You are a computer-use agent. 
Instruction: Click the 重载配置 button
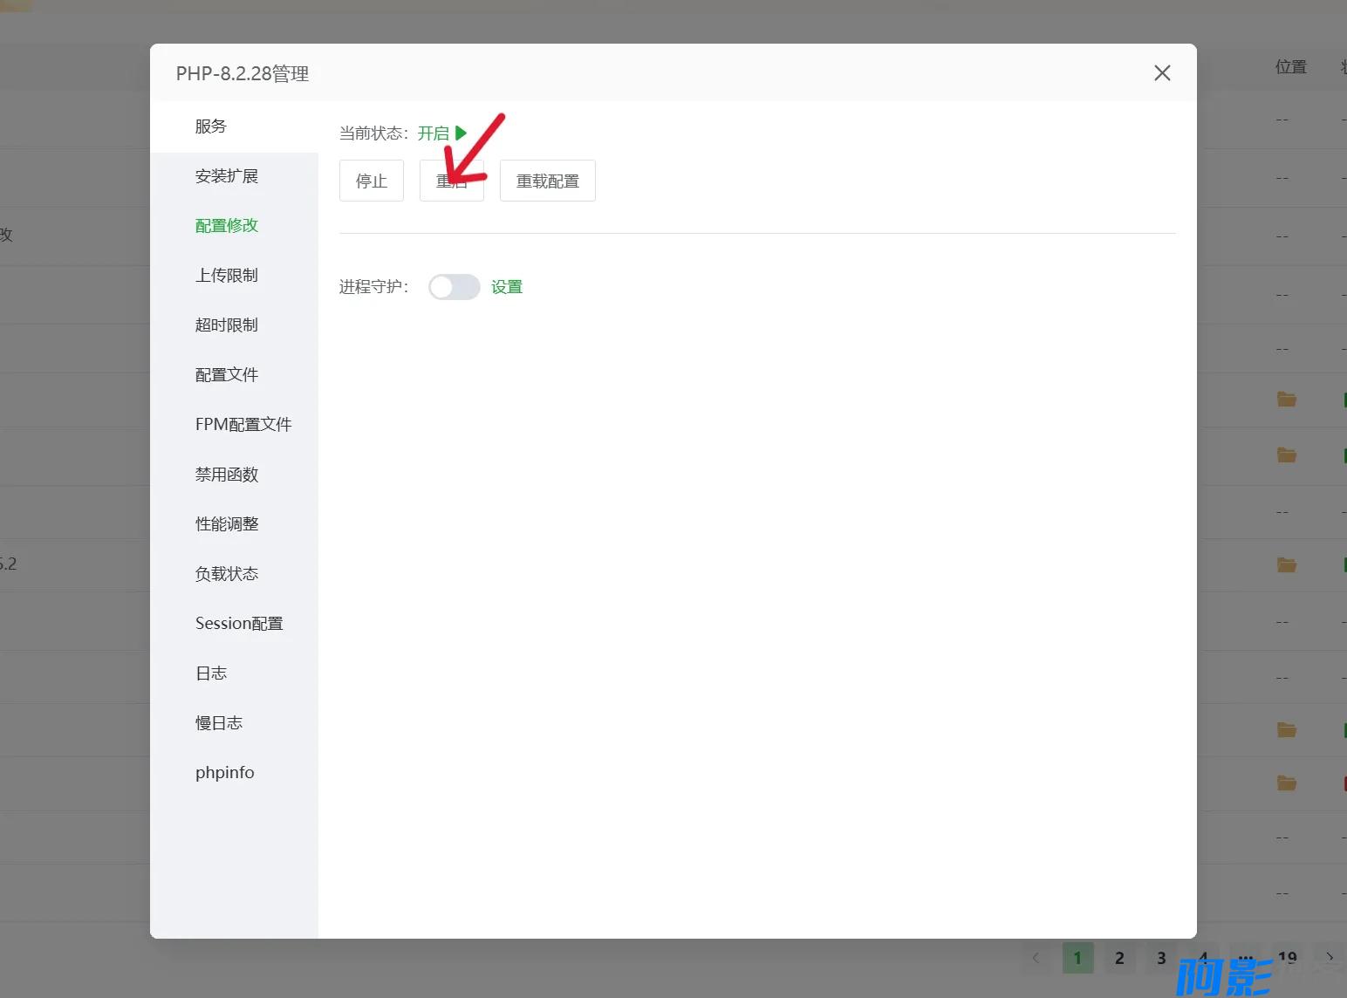click(x=548, y=181)
